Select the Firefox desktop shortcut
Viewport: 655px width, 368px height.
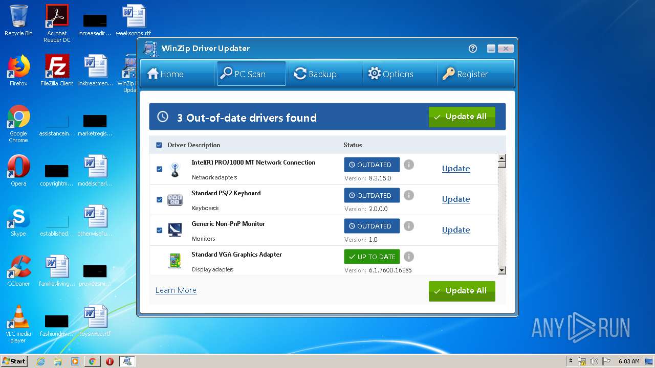click(x=18, y=71)
